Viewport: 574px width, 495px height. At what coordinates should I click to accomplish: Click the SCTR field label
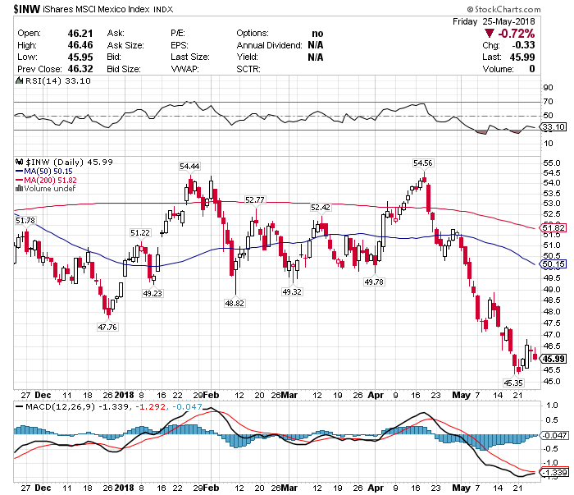coord(248,69)
